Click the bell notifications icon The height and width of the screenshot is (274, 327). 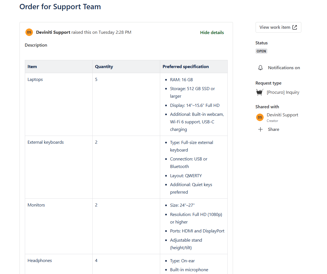260,68
